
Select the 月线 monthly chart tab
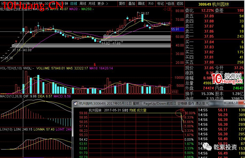tap(92, 3)
